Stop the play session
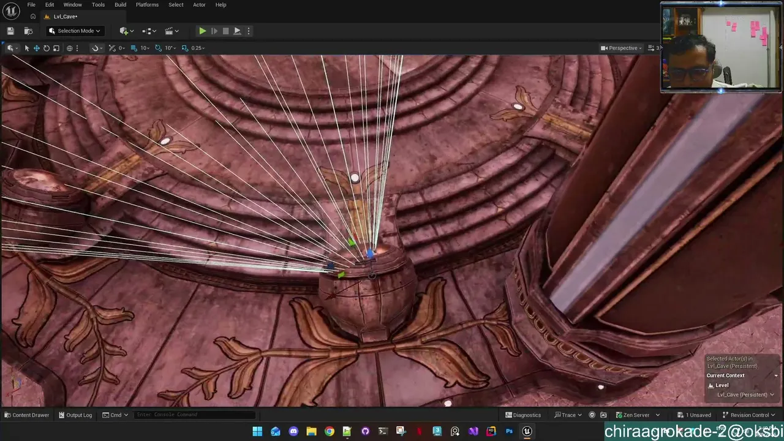 click(225, 31)
